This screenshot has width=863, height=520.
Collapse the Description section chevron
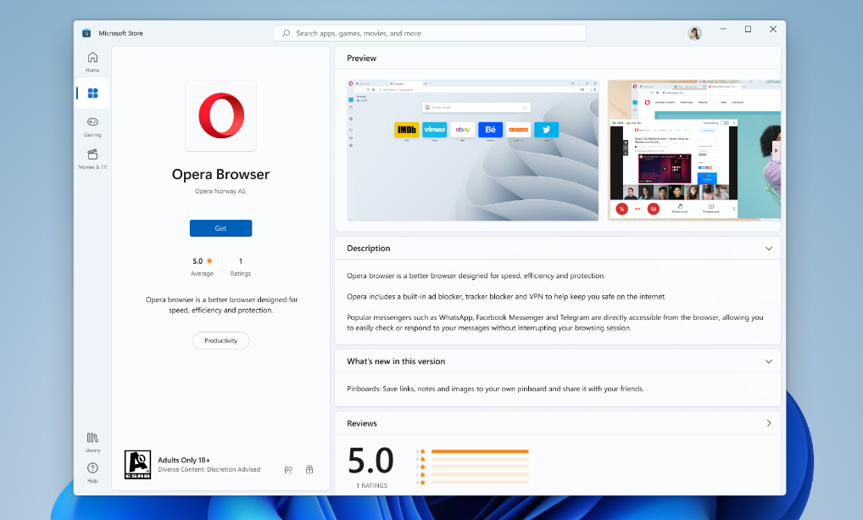click(x=769, y=249)
